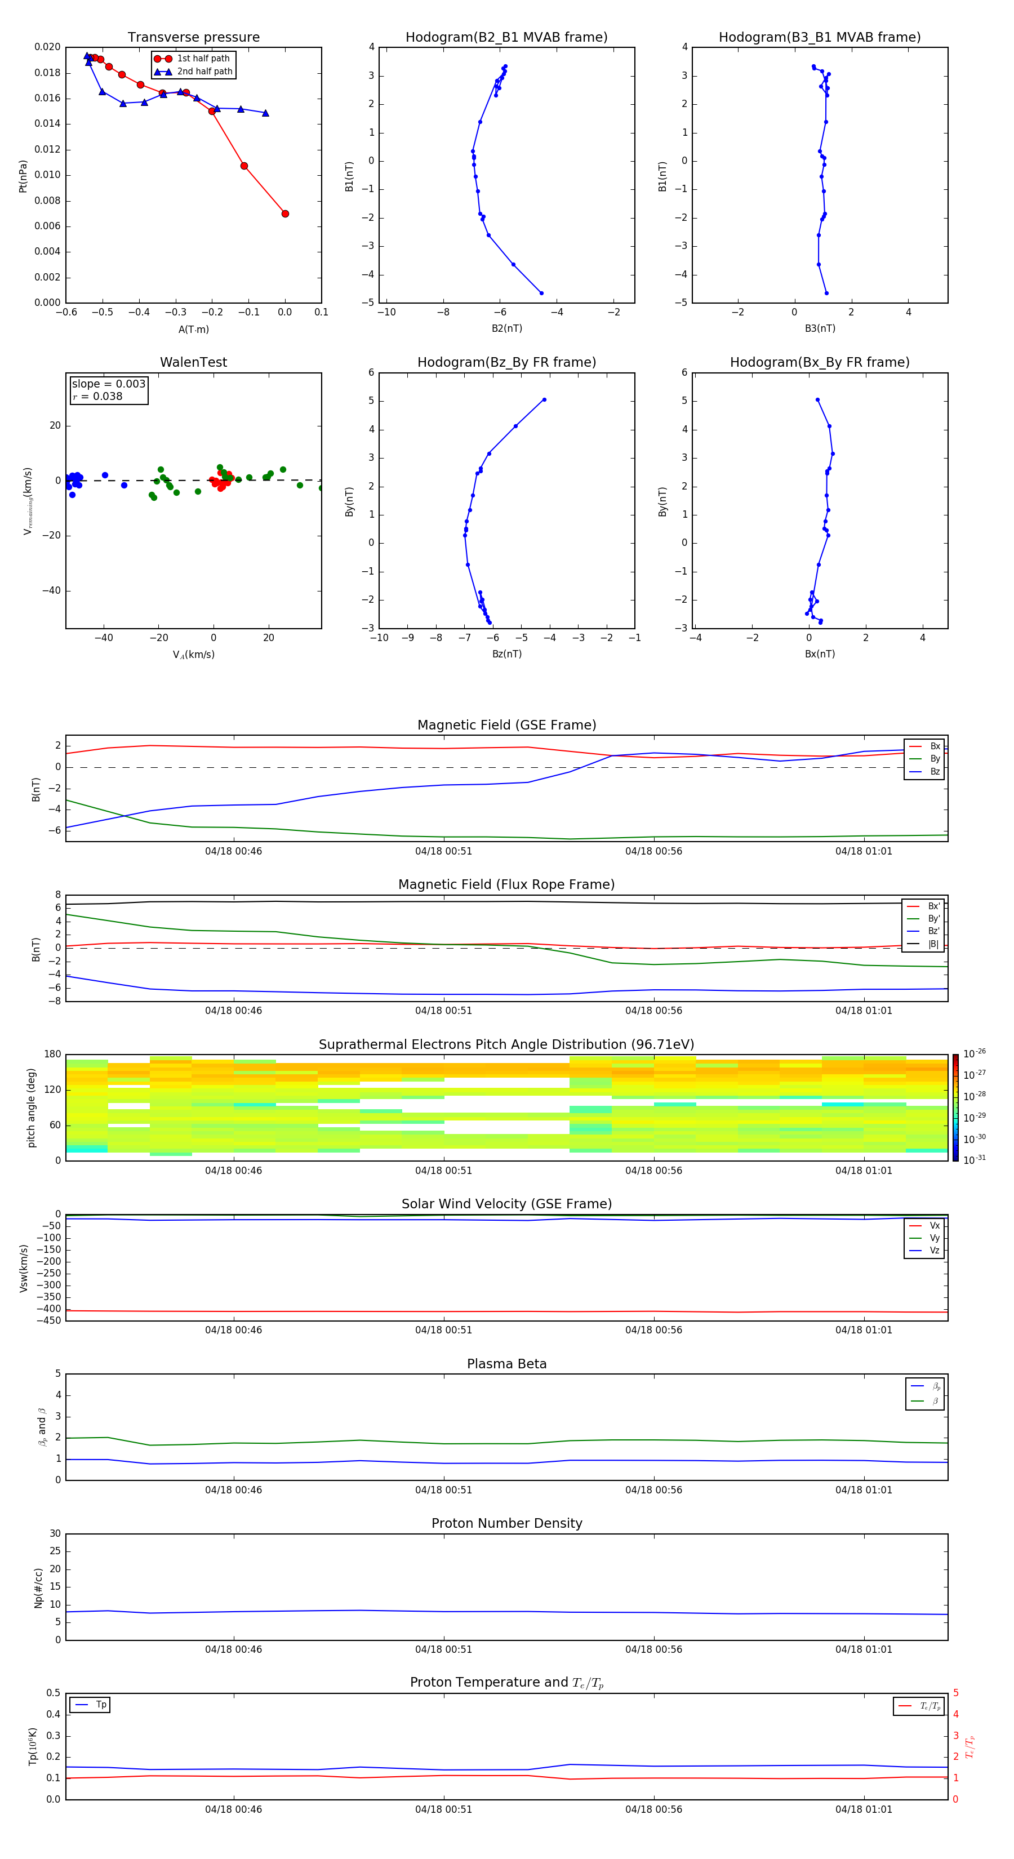Click the "2nd half path" legend entry
Viewport: 1014px width, 1859px height.
point(194,72)
